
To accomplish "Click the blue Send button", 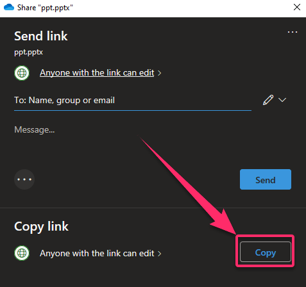I will [x=266, y=179].
